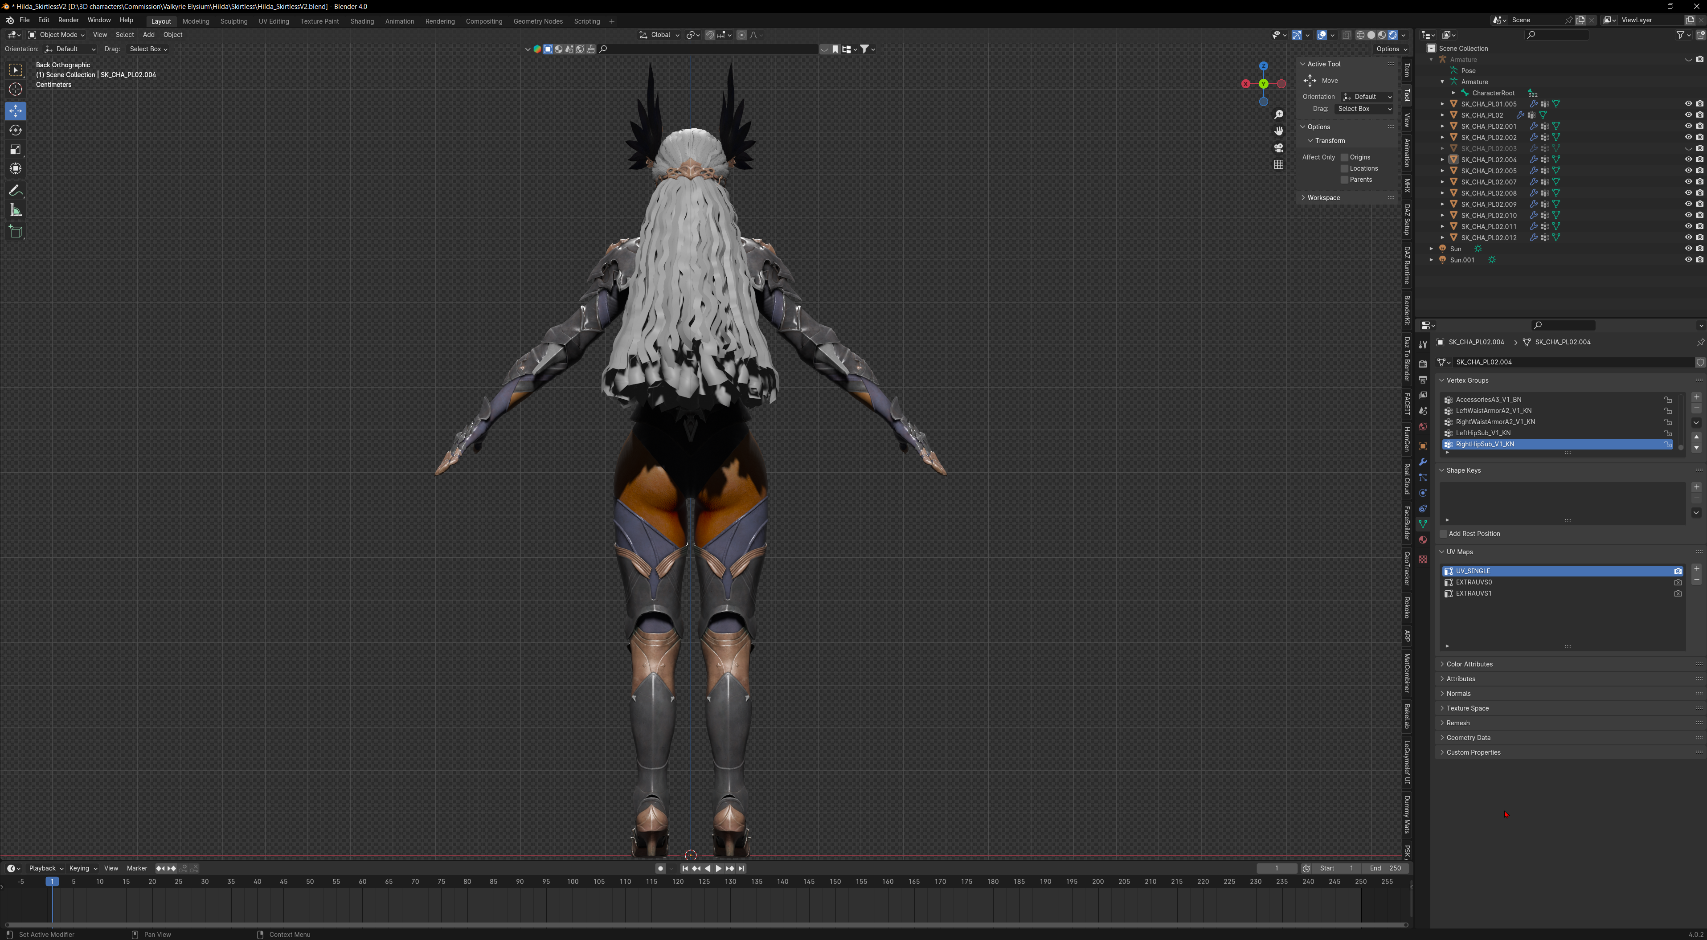The height and width of the screenshot is (940, 1707).
Task: Open the Options dropdown in viewport header
Action: [1391, 49]
